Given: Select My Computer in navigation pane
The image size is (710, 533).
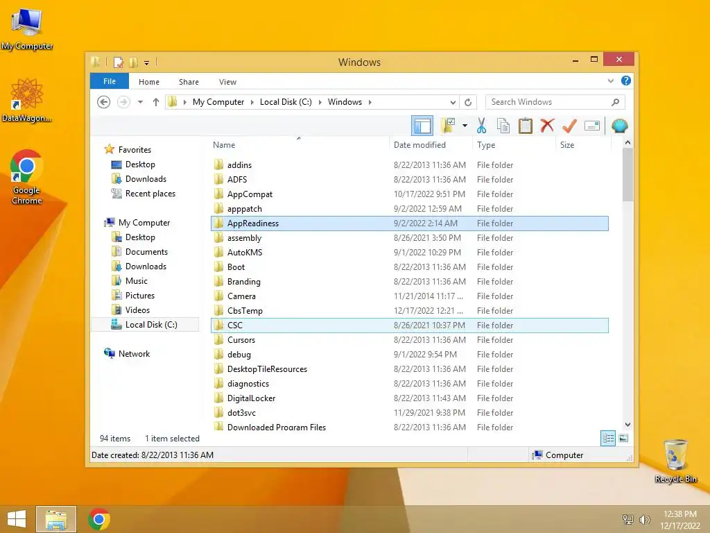Looking at the screenshot, I should 144,223.
